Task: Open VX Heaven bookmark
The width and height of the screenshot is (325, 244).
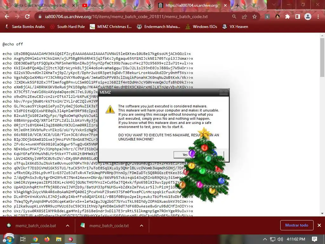Action: point(235,27)
